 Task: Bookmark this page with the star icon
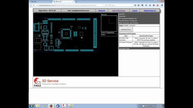[x=135, y=5]
